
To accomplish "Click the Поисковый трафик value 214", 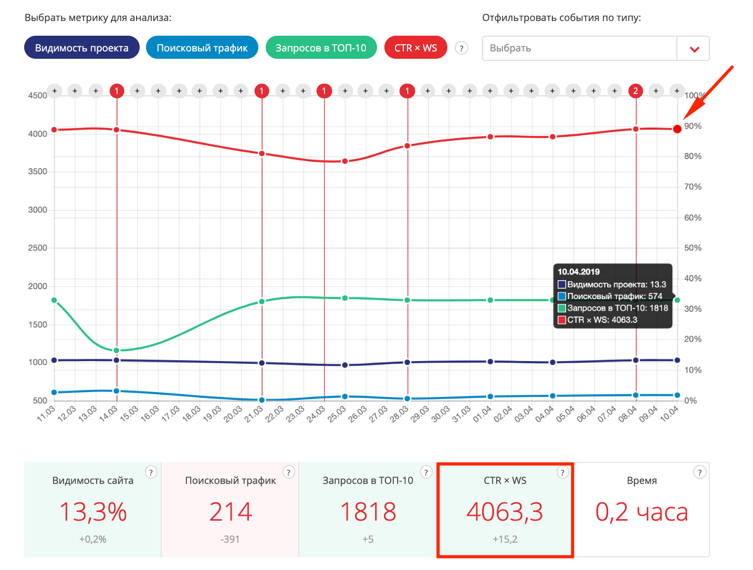I will click(231, 512).
